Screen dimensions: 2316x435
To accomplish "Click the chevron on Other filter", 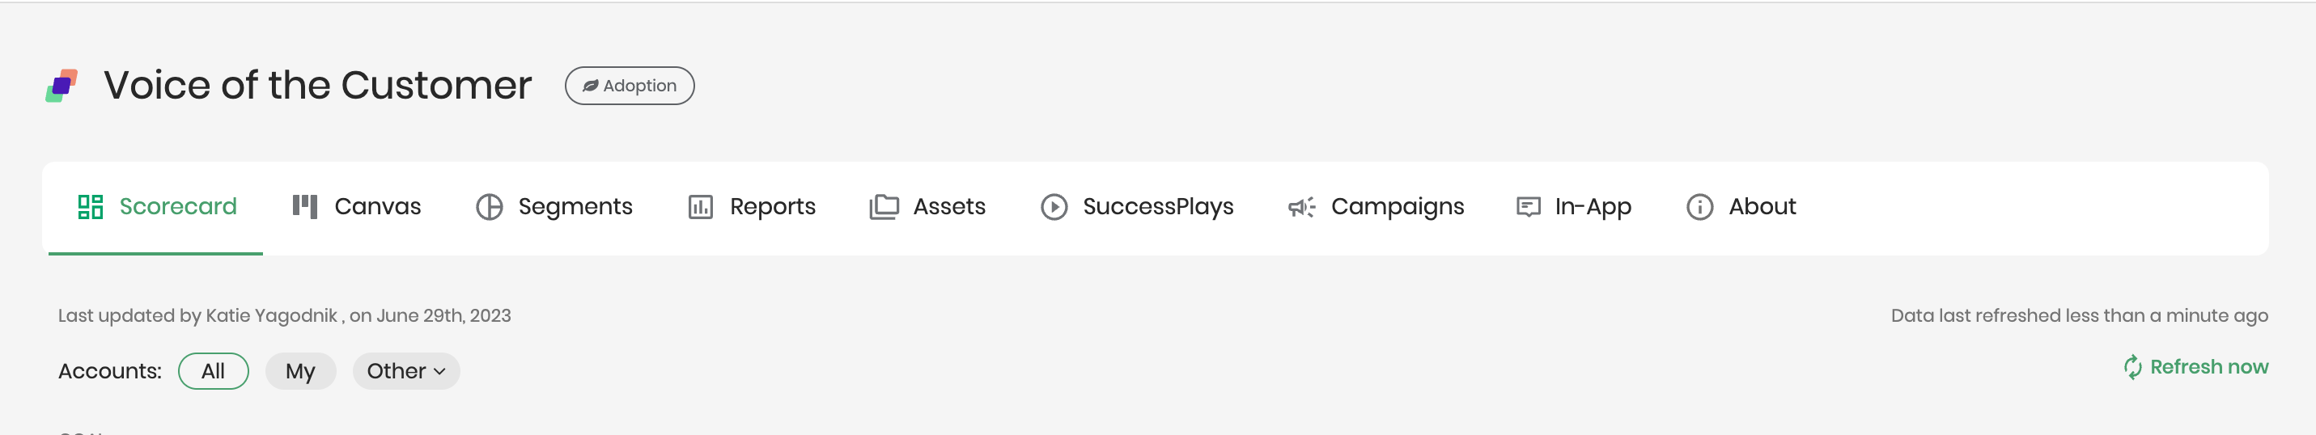I will point(439,372).
